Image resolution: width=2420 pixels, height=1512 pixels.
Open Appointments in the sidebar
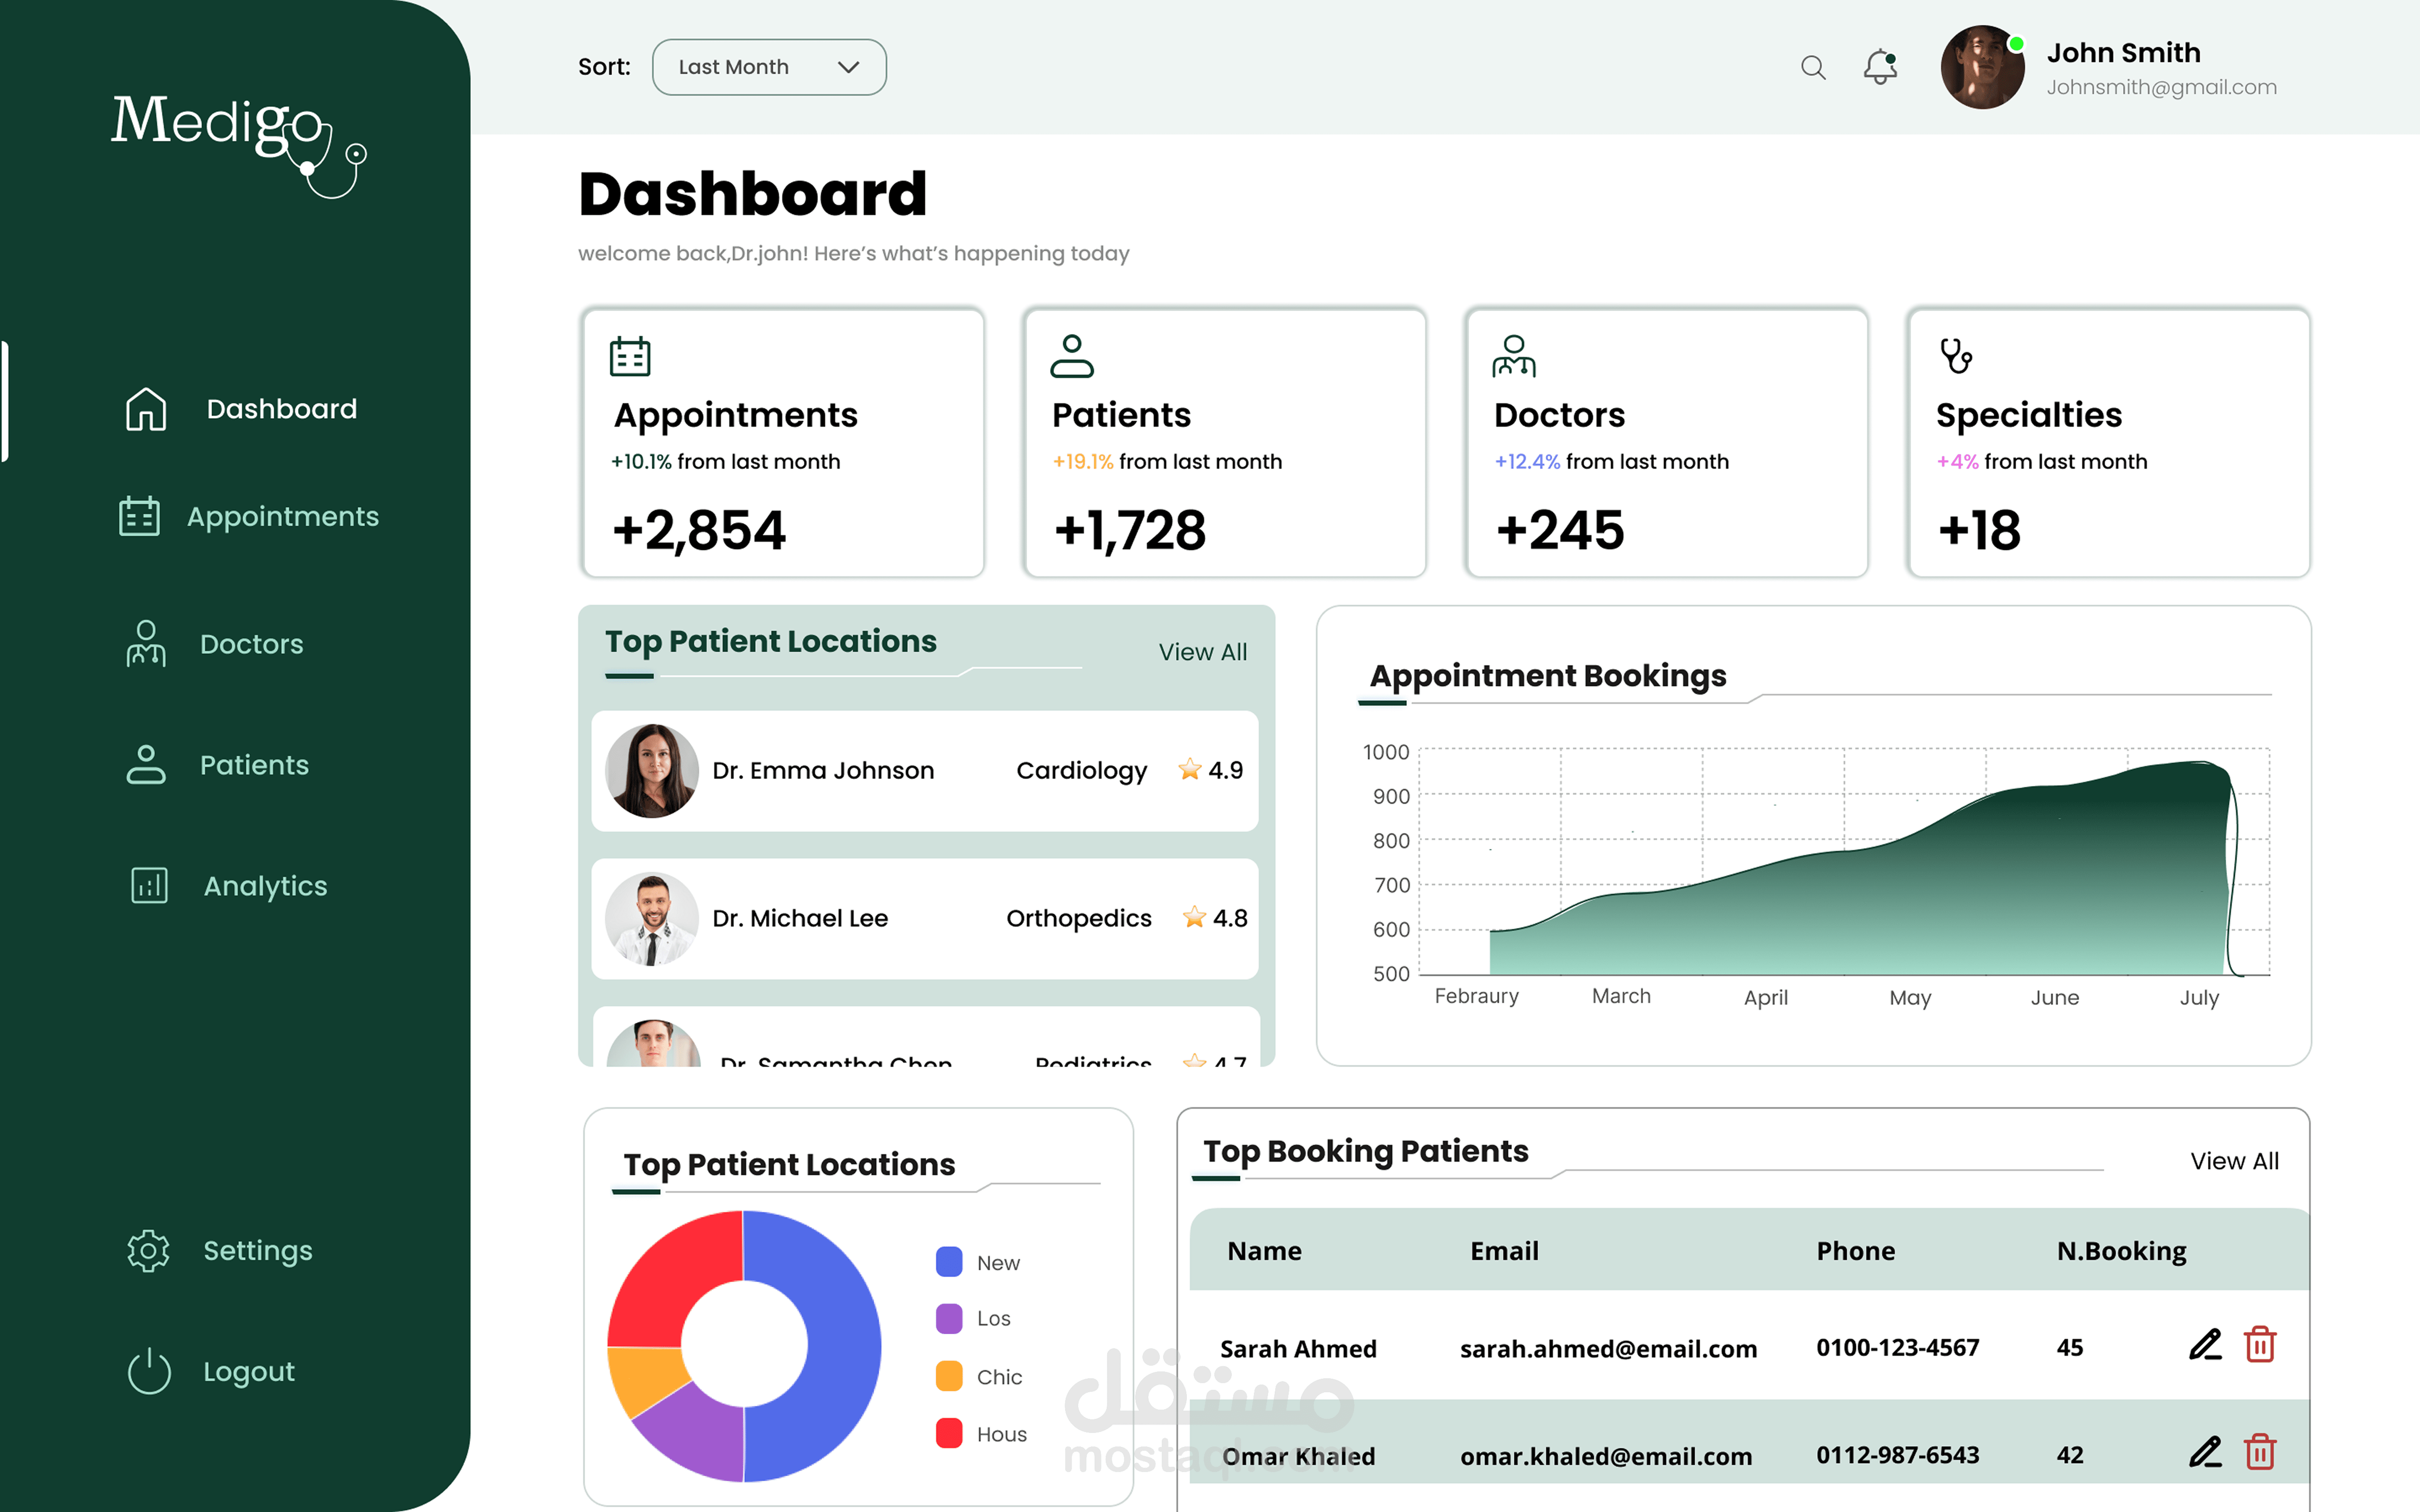pyautogui.click(x=283, y=516)
